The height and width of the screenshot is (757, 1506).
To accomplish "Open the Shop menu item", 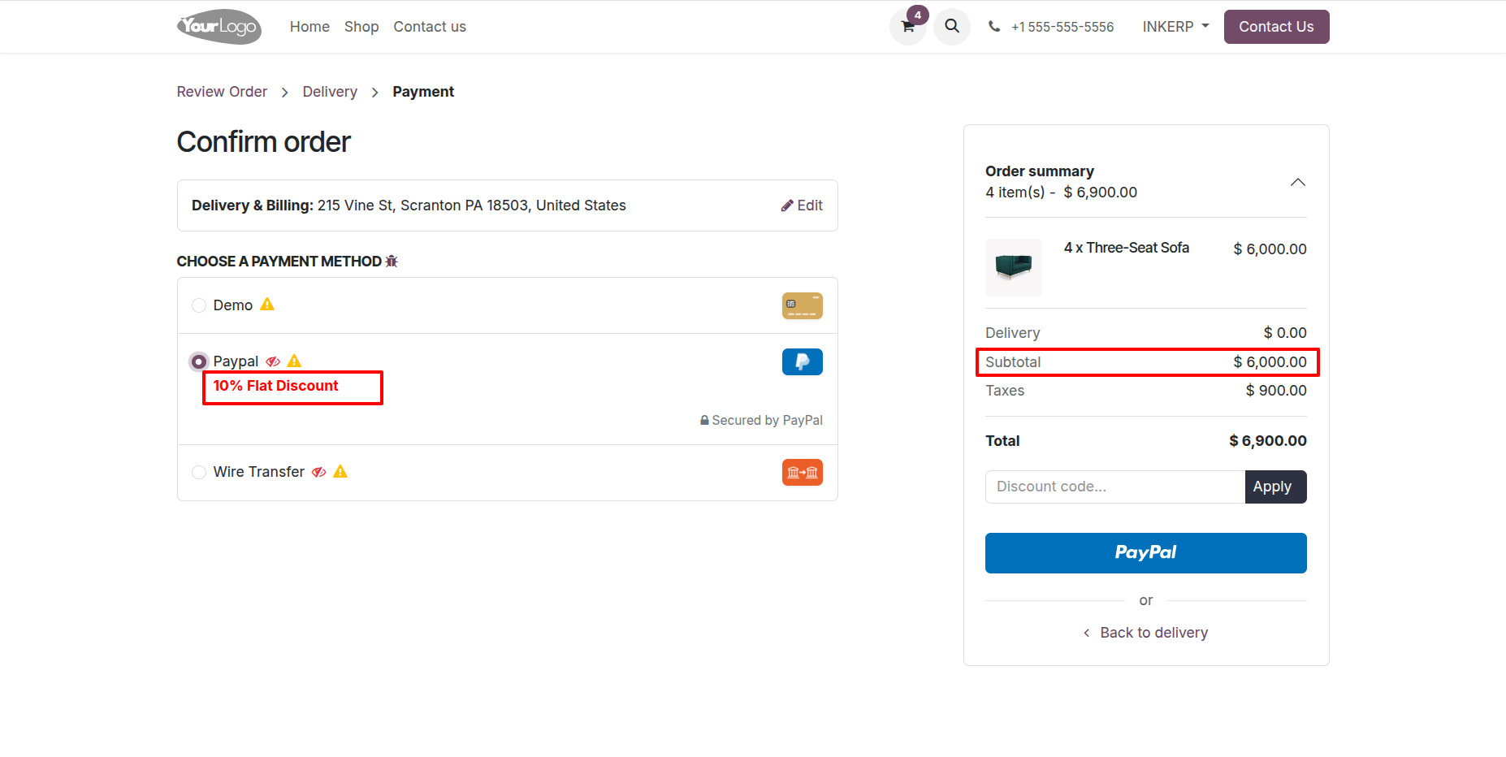I will tap(361, 27).
